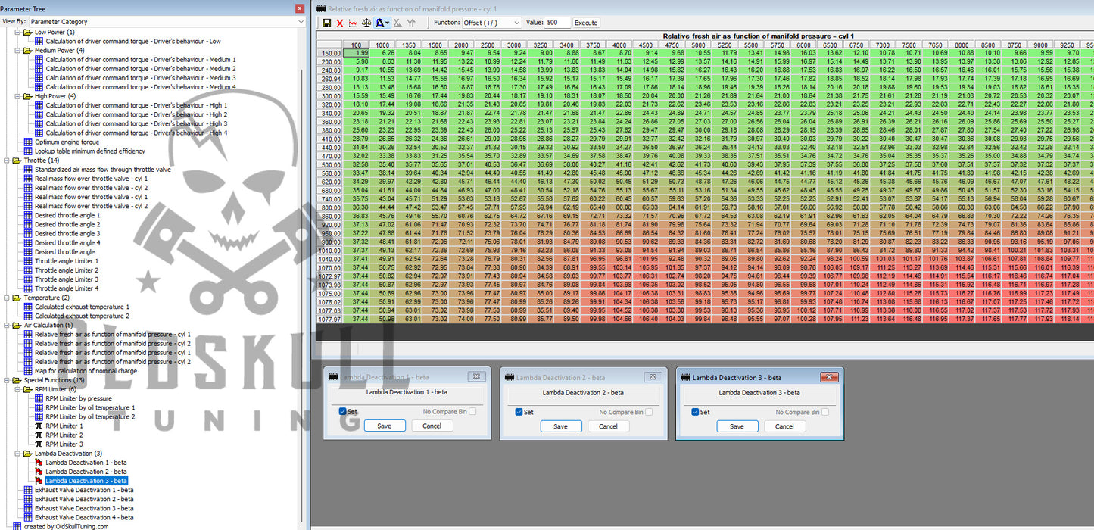Click flag icon of Lambda Deactivation 1 - beta

(x=39, y=462)
